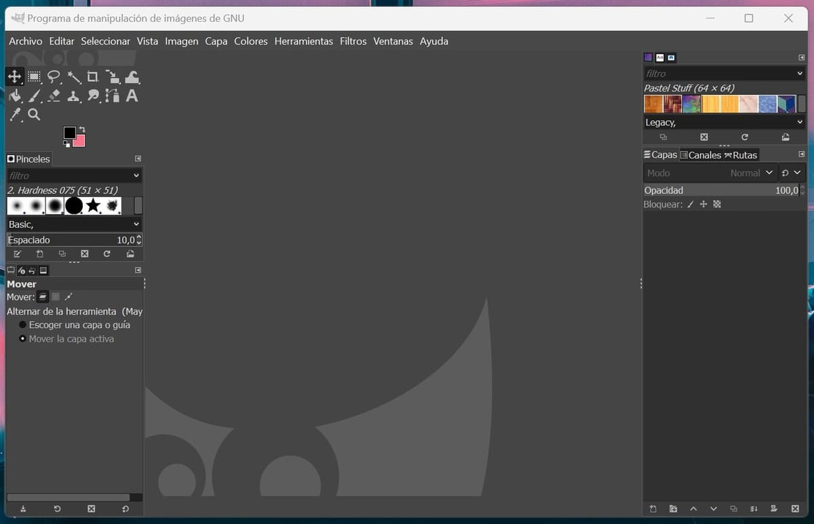Expand the brush filtro dropdown arrow
The image size is (814, 524).
[136, 176]
